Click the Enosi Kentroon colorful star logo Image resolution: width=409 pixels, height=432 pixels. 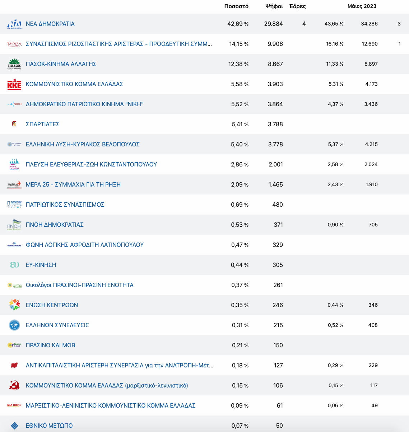(x=14, y=305)
